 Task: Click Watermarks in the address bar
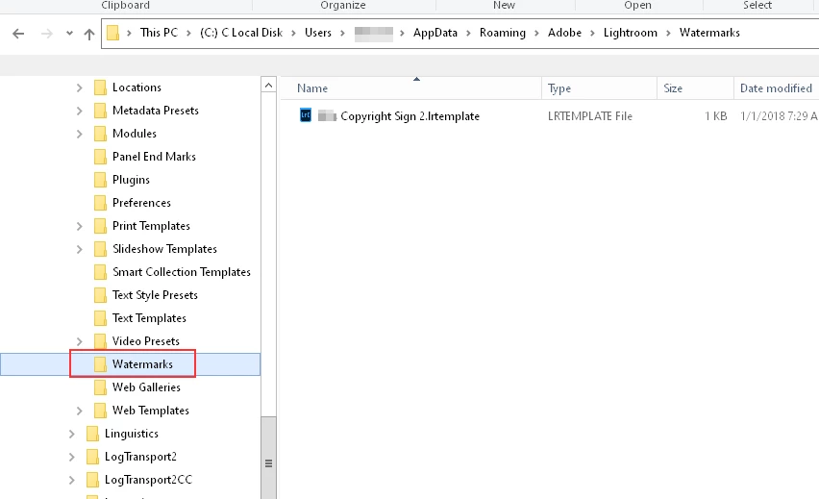click(x=709, y=33)
